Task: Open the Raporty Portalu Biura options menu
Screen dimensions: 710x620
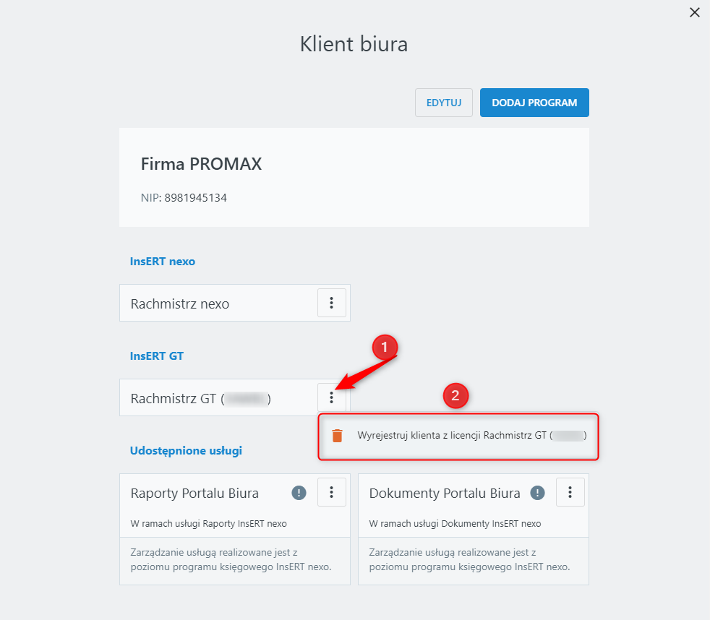Action: tap(332, 492)
